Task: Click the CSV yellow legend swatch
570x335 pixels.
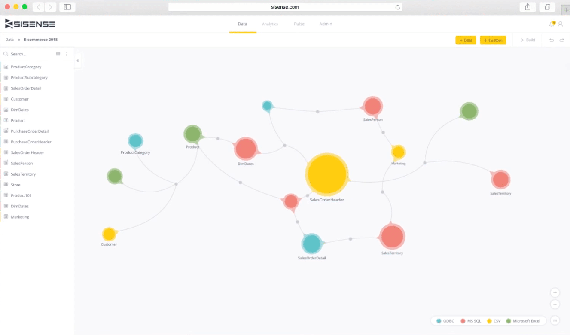Action: [x=489, y=321]
